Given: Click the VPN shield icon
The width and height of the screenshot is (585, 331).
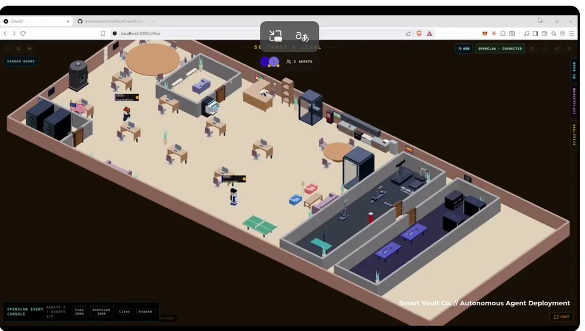Looking at the screenshot, I should (563, 33).
